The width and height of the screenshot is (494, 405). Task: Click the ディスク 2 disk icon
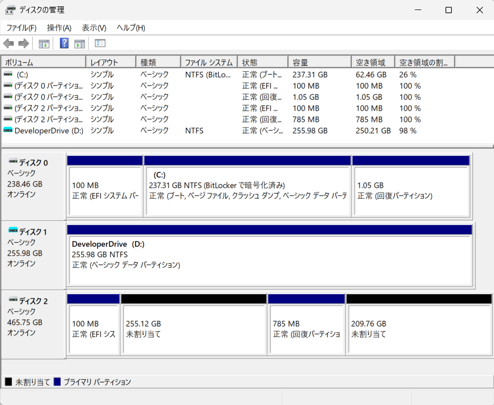(x=13, y=300)
